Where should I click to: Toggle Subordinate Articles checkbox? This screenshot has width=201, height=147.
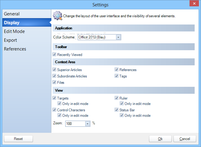pyautogui.click(x=54, y=76)
